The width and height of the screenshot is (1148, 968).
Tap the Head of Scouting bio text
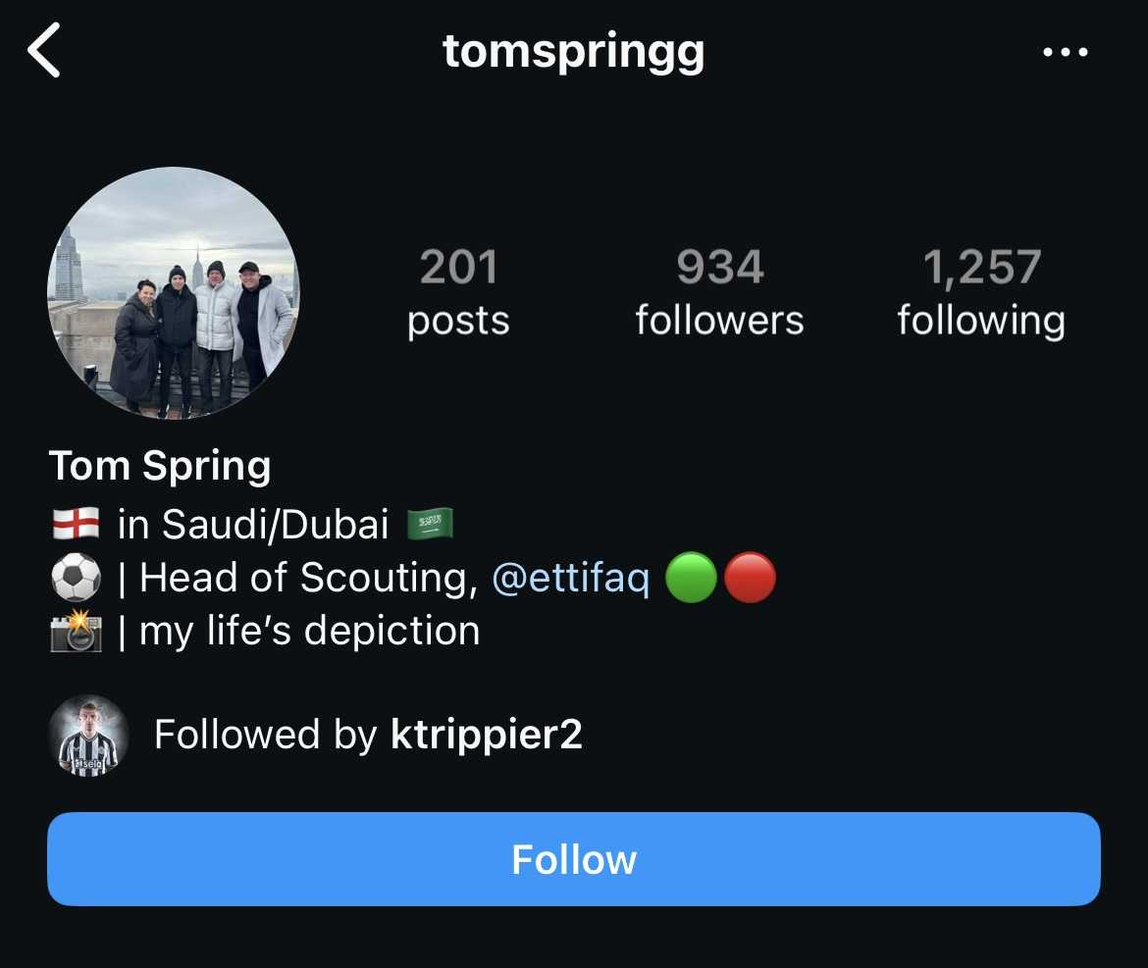[x=308, y=578]
